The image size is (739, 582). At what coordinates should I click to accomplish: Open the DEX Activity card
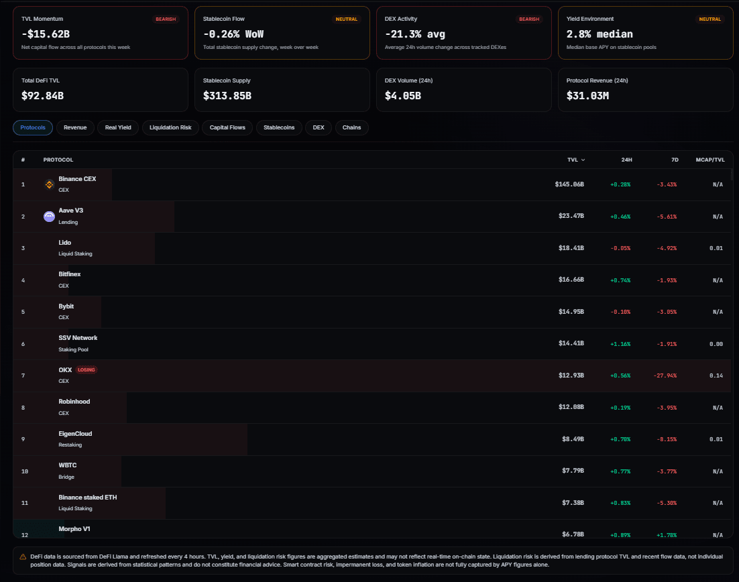tap(464, 33)
